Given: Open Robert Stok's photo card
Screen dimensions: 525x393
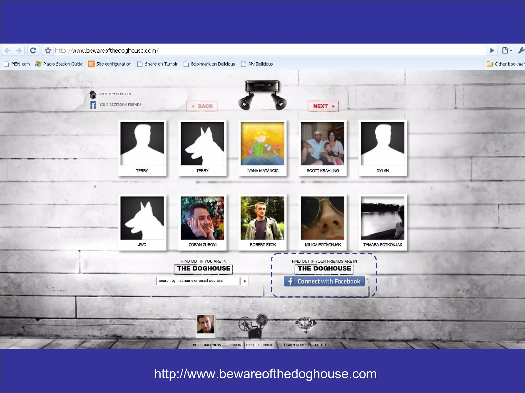Looking at the screenshot, I should click(x=262, y=222).
